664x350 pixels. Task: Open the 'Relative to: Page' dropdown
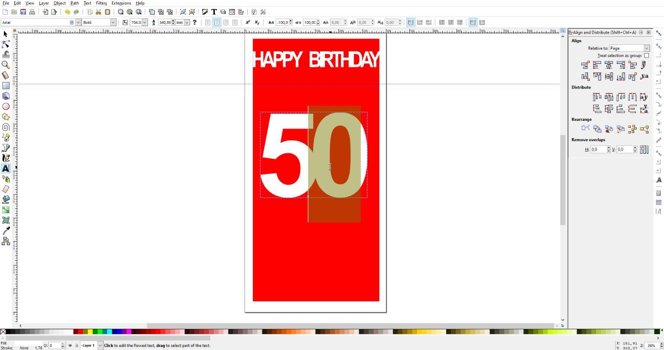(629, 48)
